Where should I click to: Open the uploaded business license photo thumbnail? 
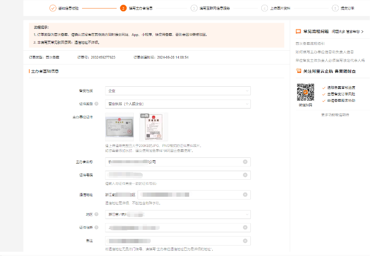(119, 127)
